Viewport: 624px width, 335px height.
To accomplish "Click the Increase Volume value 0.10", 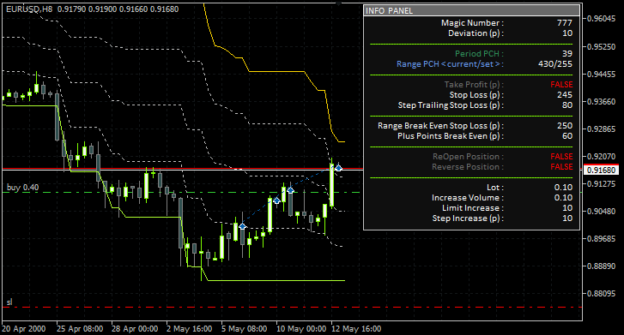I will tap(564, 198).
